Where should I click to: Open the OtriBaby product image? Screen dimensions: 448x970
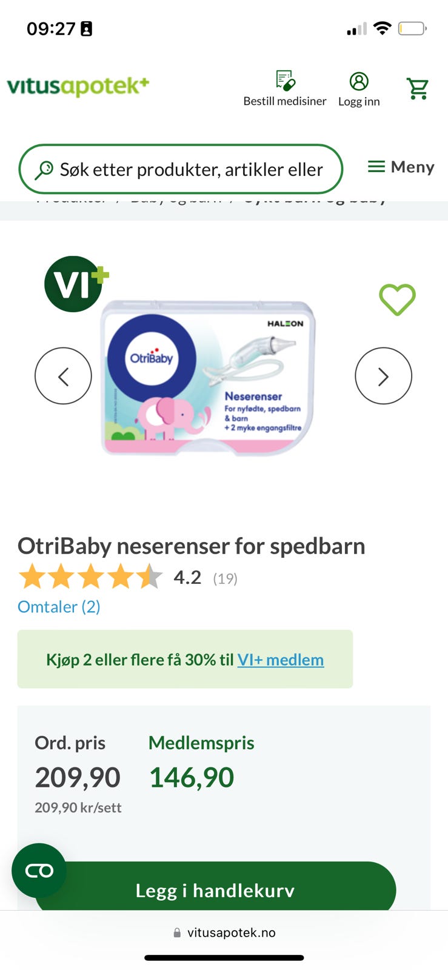click(x=208, y=376)
